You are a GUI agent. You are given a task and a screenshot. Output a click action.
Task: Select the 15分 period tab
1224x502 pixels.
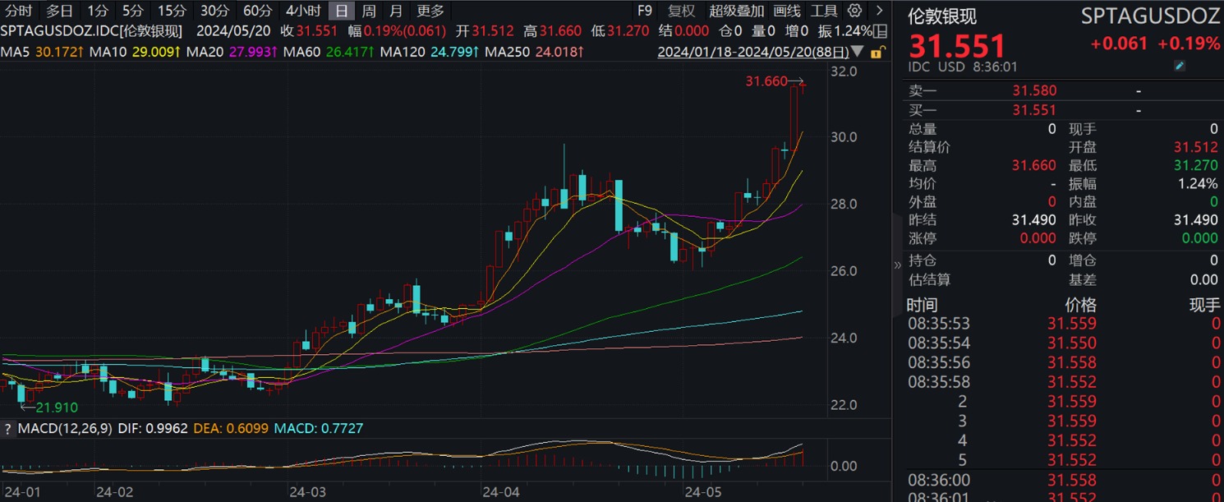pyautogui.click(x=172, y=11)
